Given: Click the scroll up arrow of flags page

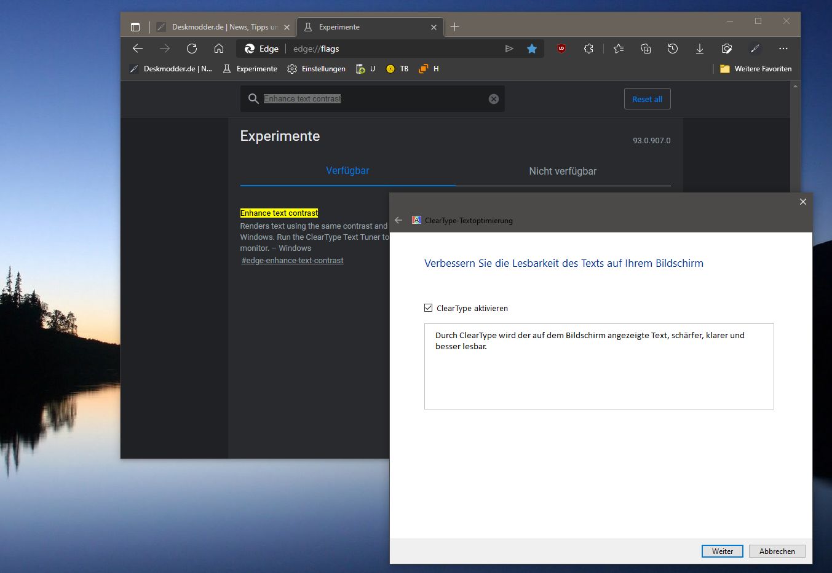Looking at the screenshot, I should 795,86.
